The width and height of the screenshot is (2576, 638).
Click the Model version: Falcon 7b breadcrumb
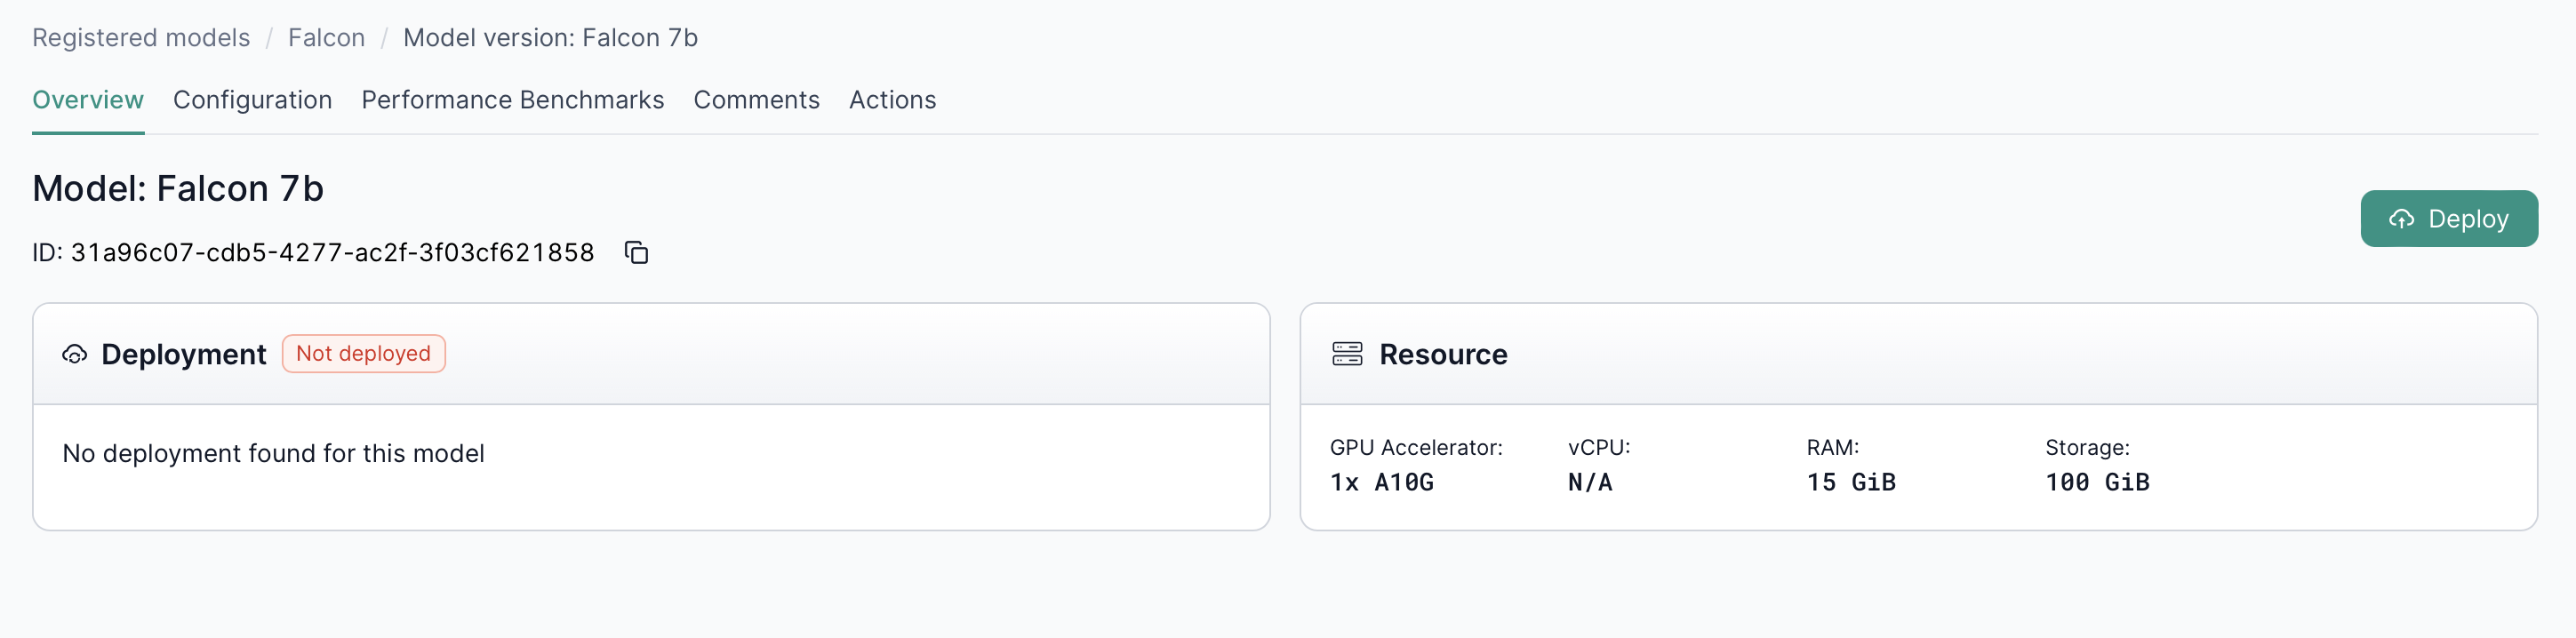(550, 38)
